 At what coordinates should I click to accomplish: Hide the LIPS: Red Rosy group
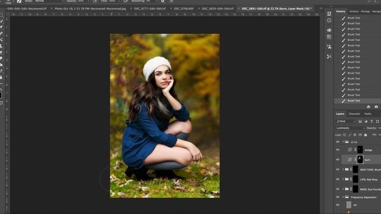tap(338, 180)
